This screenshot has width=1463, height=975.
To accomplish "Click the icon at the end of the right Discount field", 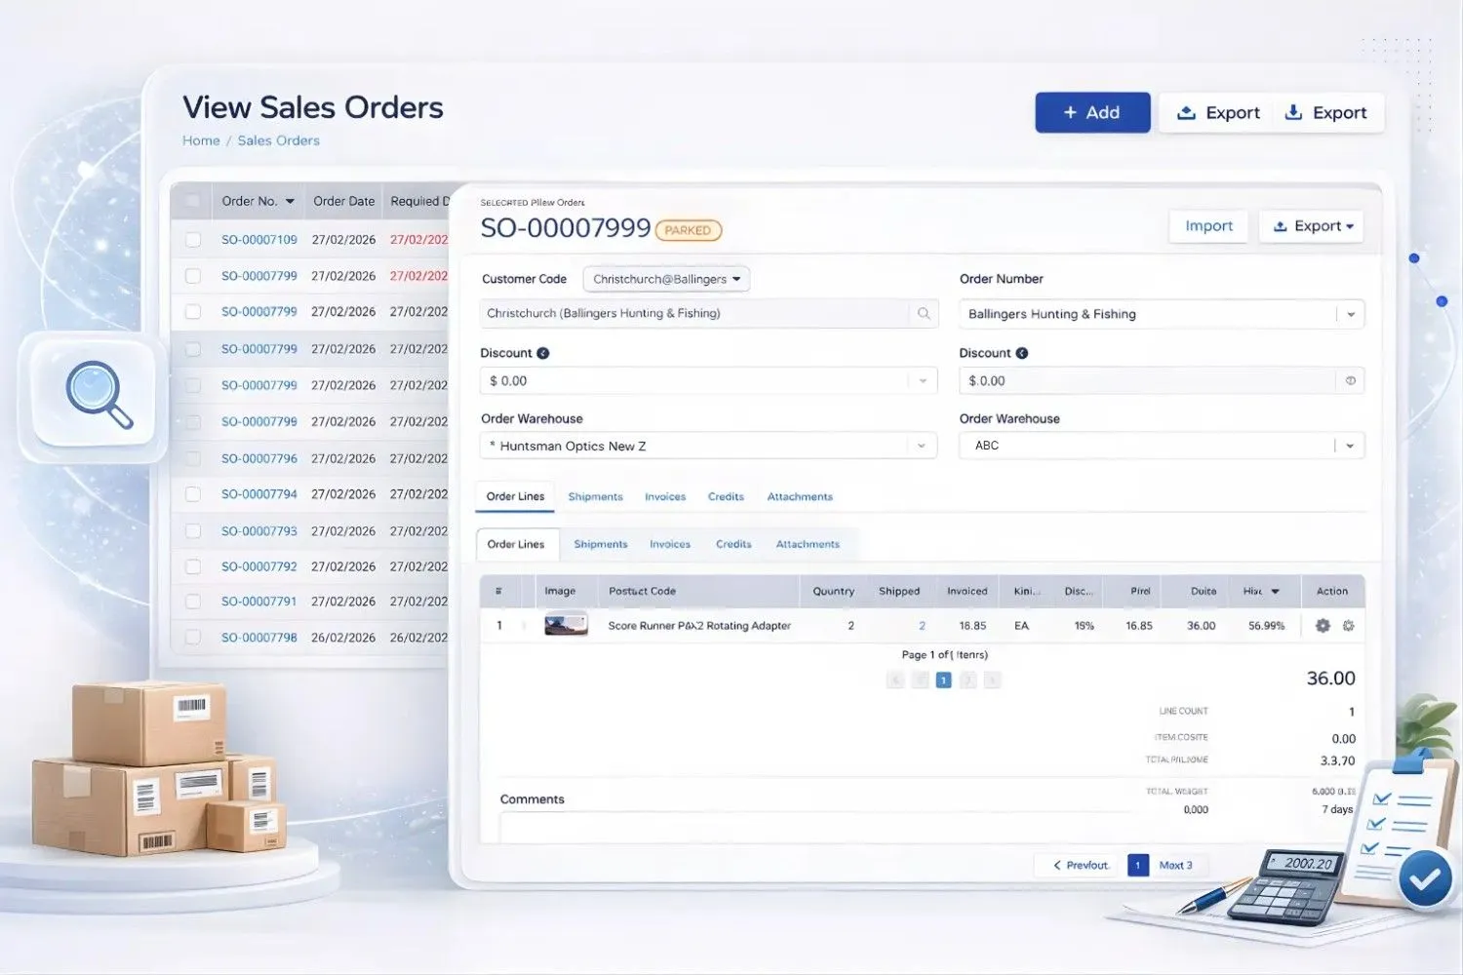I will click(1349, 380).
